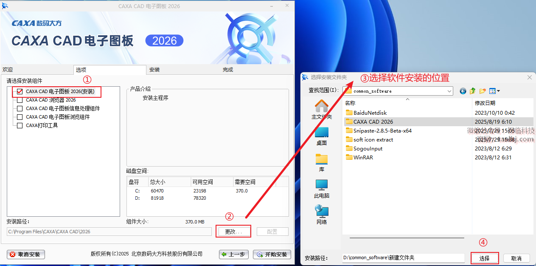Viewport: 536px width, 266px height.
Task: Click the WinRAR folder icon
Action: coord(349,158)
